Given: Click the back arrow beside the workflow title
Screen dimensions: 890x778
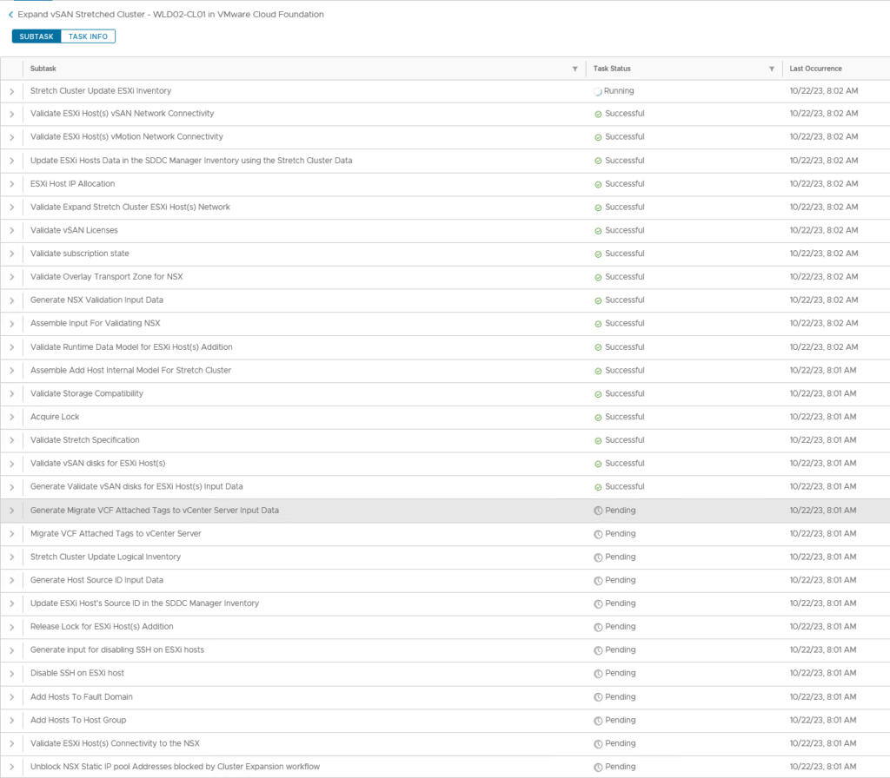Looking at the screenshot, I should point(10,15).
